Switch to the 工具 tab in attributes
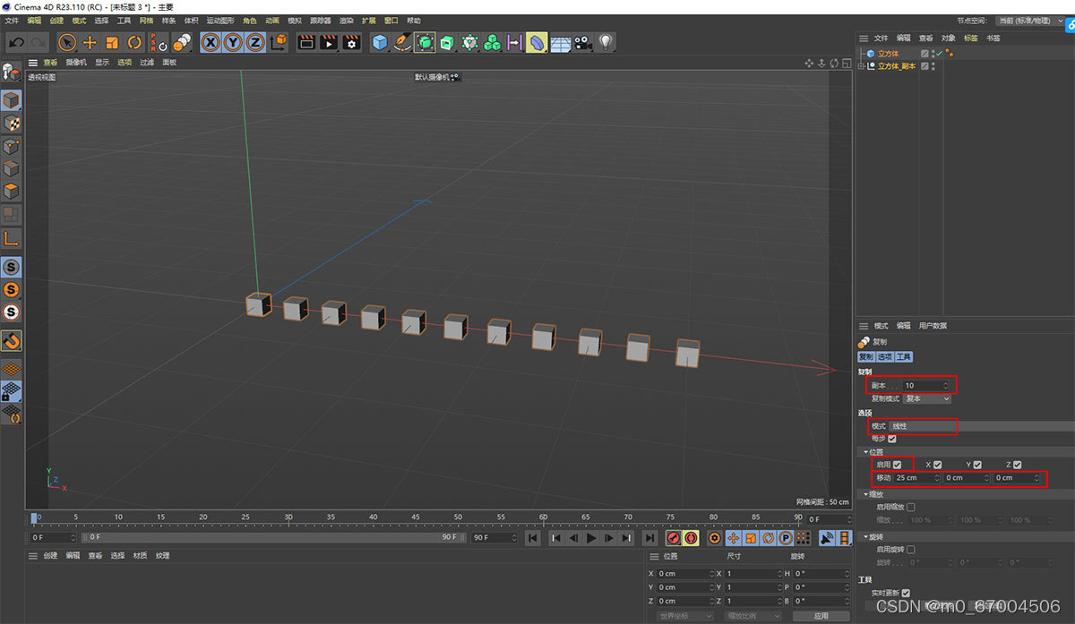 pos(904,356)
